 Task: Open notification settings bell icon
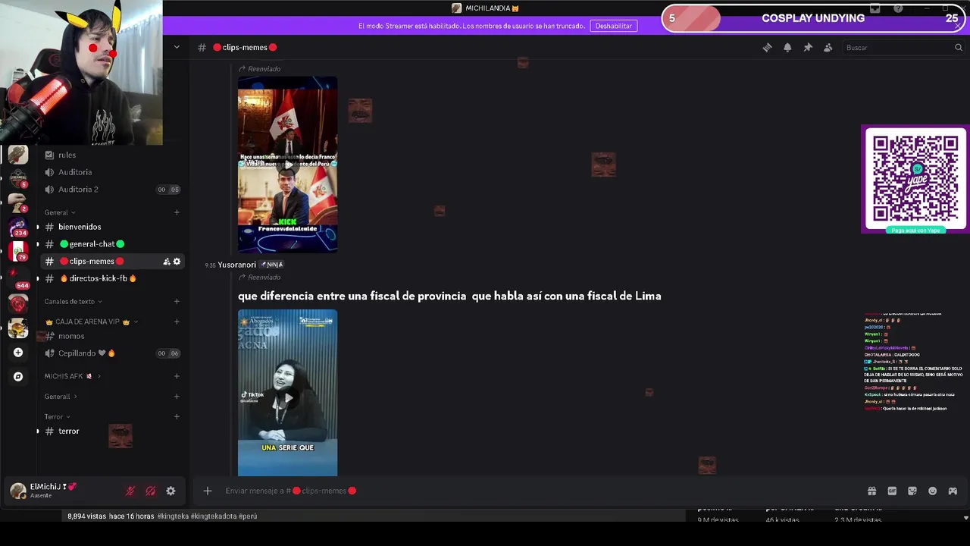787,47
